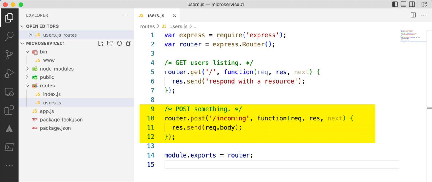Click the code minimap preview
This screenshot has height=182, width=432.
tap(413, 36)
